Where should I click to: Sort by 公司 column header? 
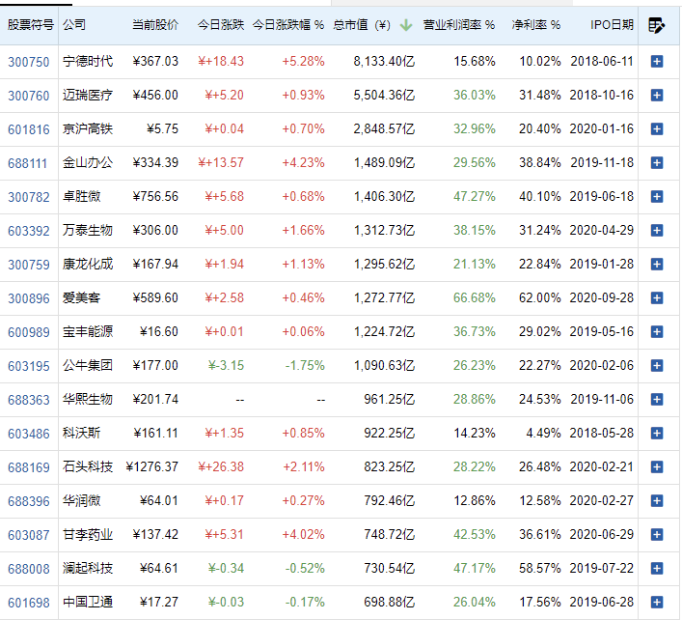[74, 25]
